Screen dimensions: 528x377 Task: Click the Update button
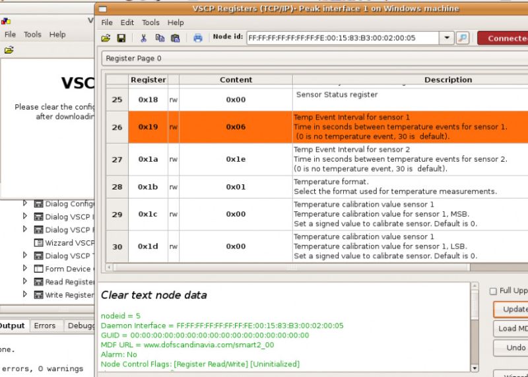pyautogui.click(x=511, y=309)
